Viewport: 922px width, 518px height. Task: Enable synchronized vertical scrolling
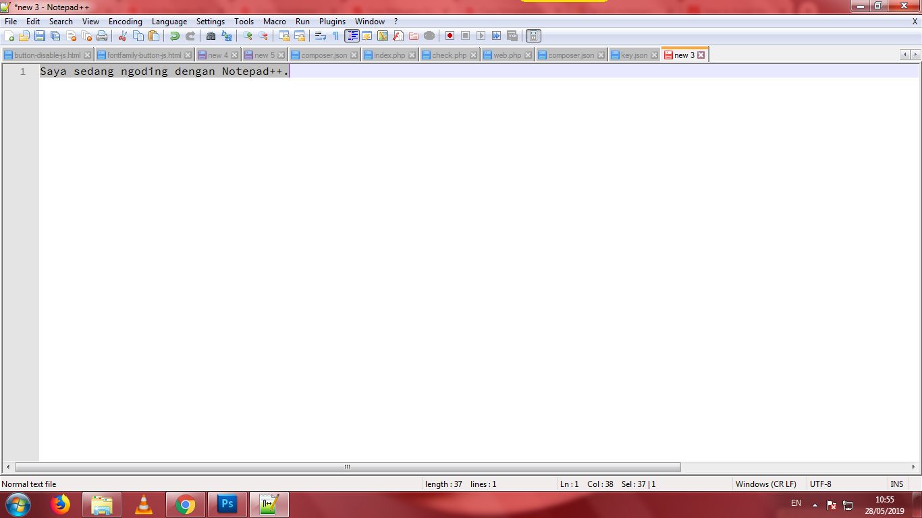coord(285,36)
